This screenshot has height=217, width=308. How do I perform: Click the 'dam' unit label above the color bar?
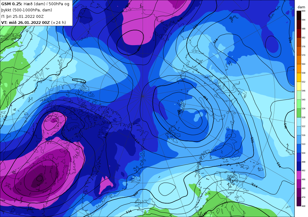pos(301,7)
